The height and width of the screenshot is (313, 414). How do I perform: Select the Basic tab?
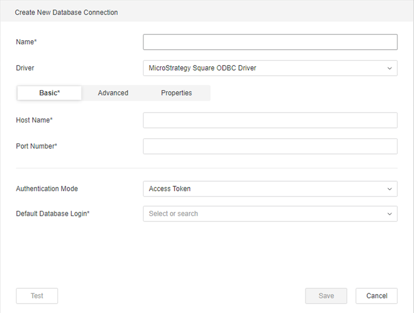pyautogui.click(x=49, y=93)
